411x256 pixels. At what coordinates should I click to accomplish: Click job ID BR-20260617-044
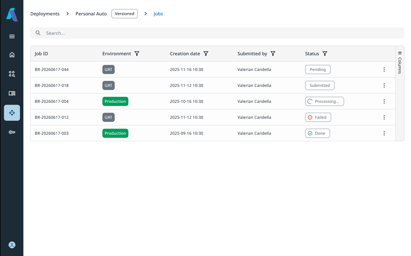pos(52,69)
